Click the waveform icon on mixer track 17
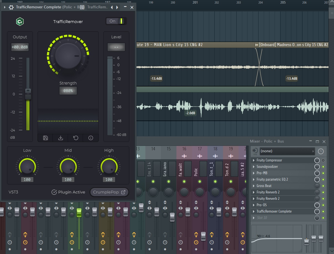 click(x=200, y=156)
